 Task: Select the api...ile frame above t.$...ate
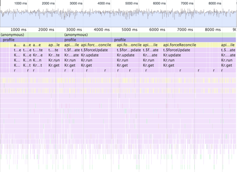[x=228, y=45]
